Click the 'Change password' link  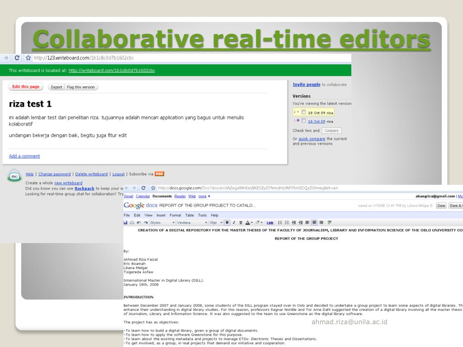tap(55, 174)
